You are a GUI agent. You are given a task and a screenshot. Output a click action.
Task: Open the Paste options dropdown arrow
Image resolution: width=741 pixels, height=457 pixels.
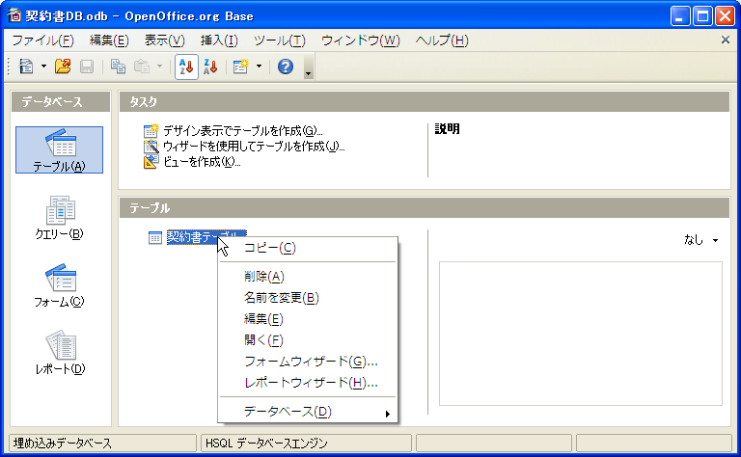[x=160, y=67]
